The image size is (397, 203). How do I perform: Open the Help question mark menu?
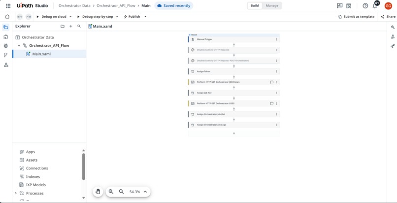365,6
